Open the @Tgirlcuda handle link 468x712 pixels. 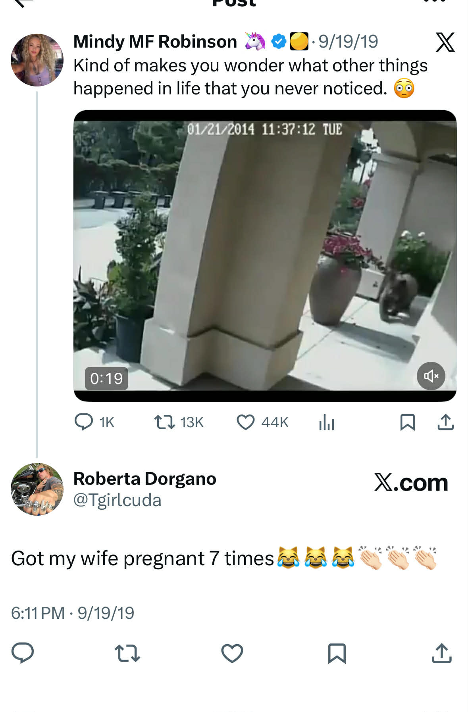117,500
